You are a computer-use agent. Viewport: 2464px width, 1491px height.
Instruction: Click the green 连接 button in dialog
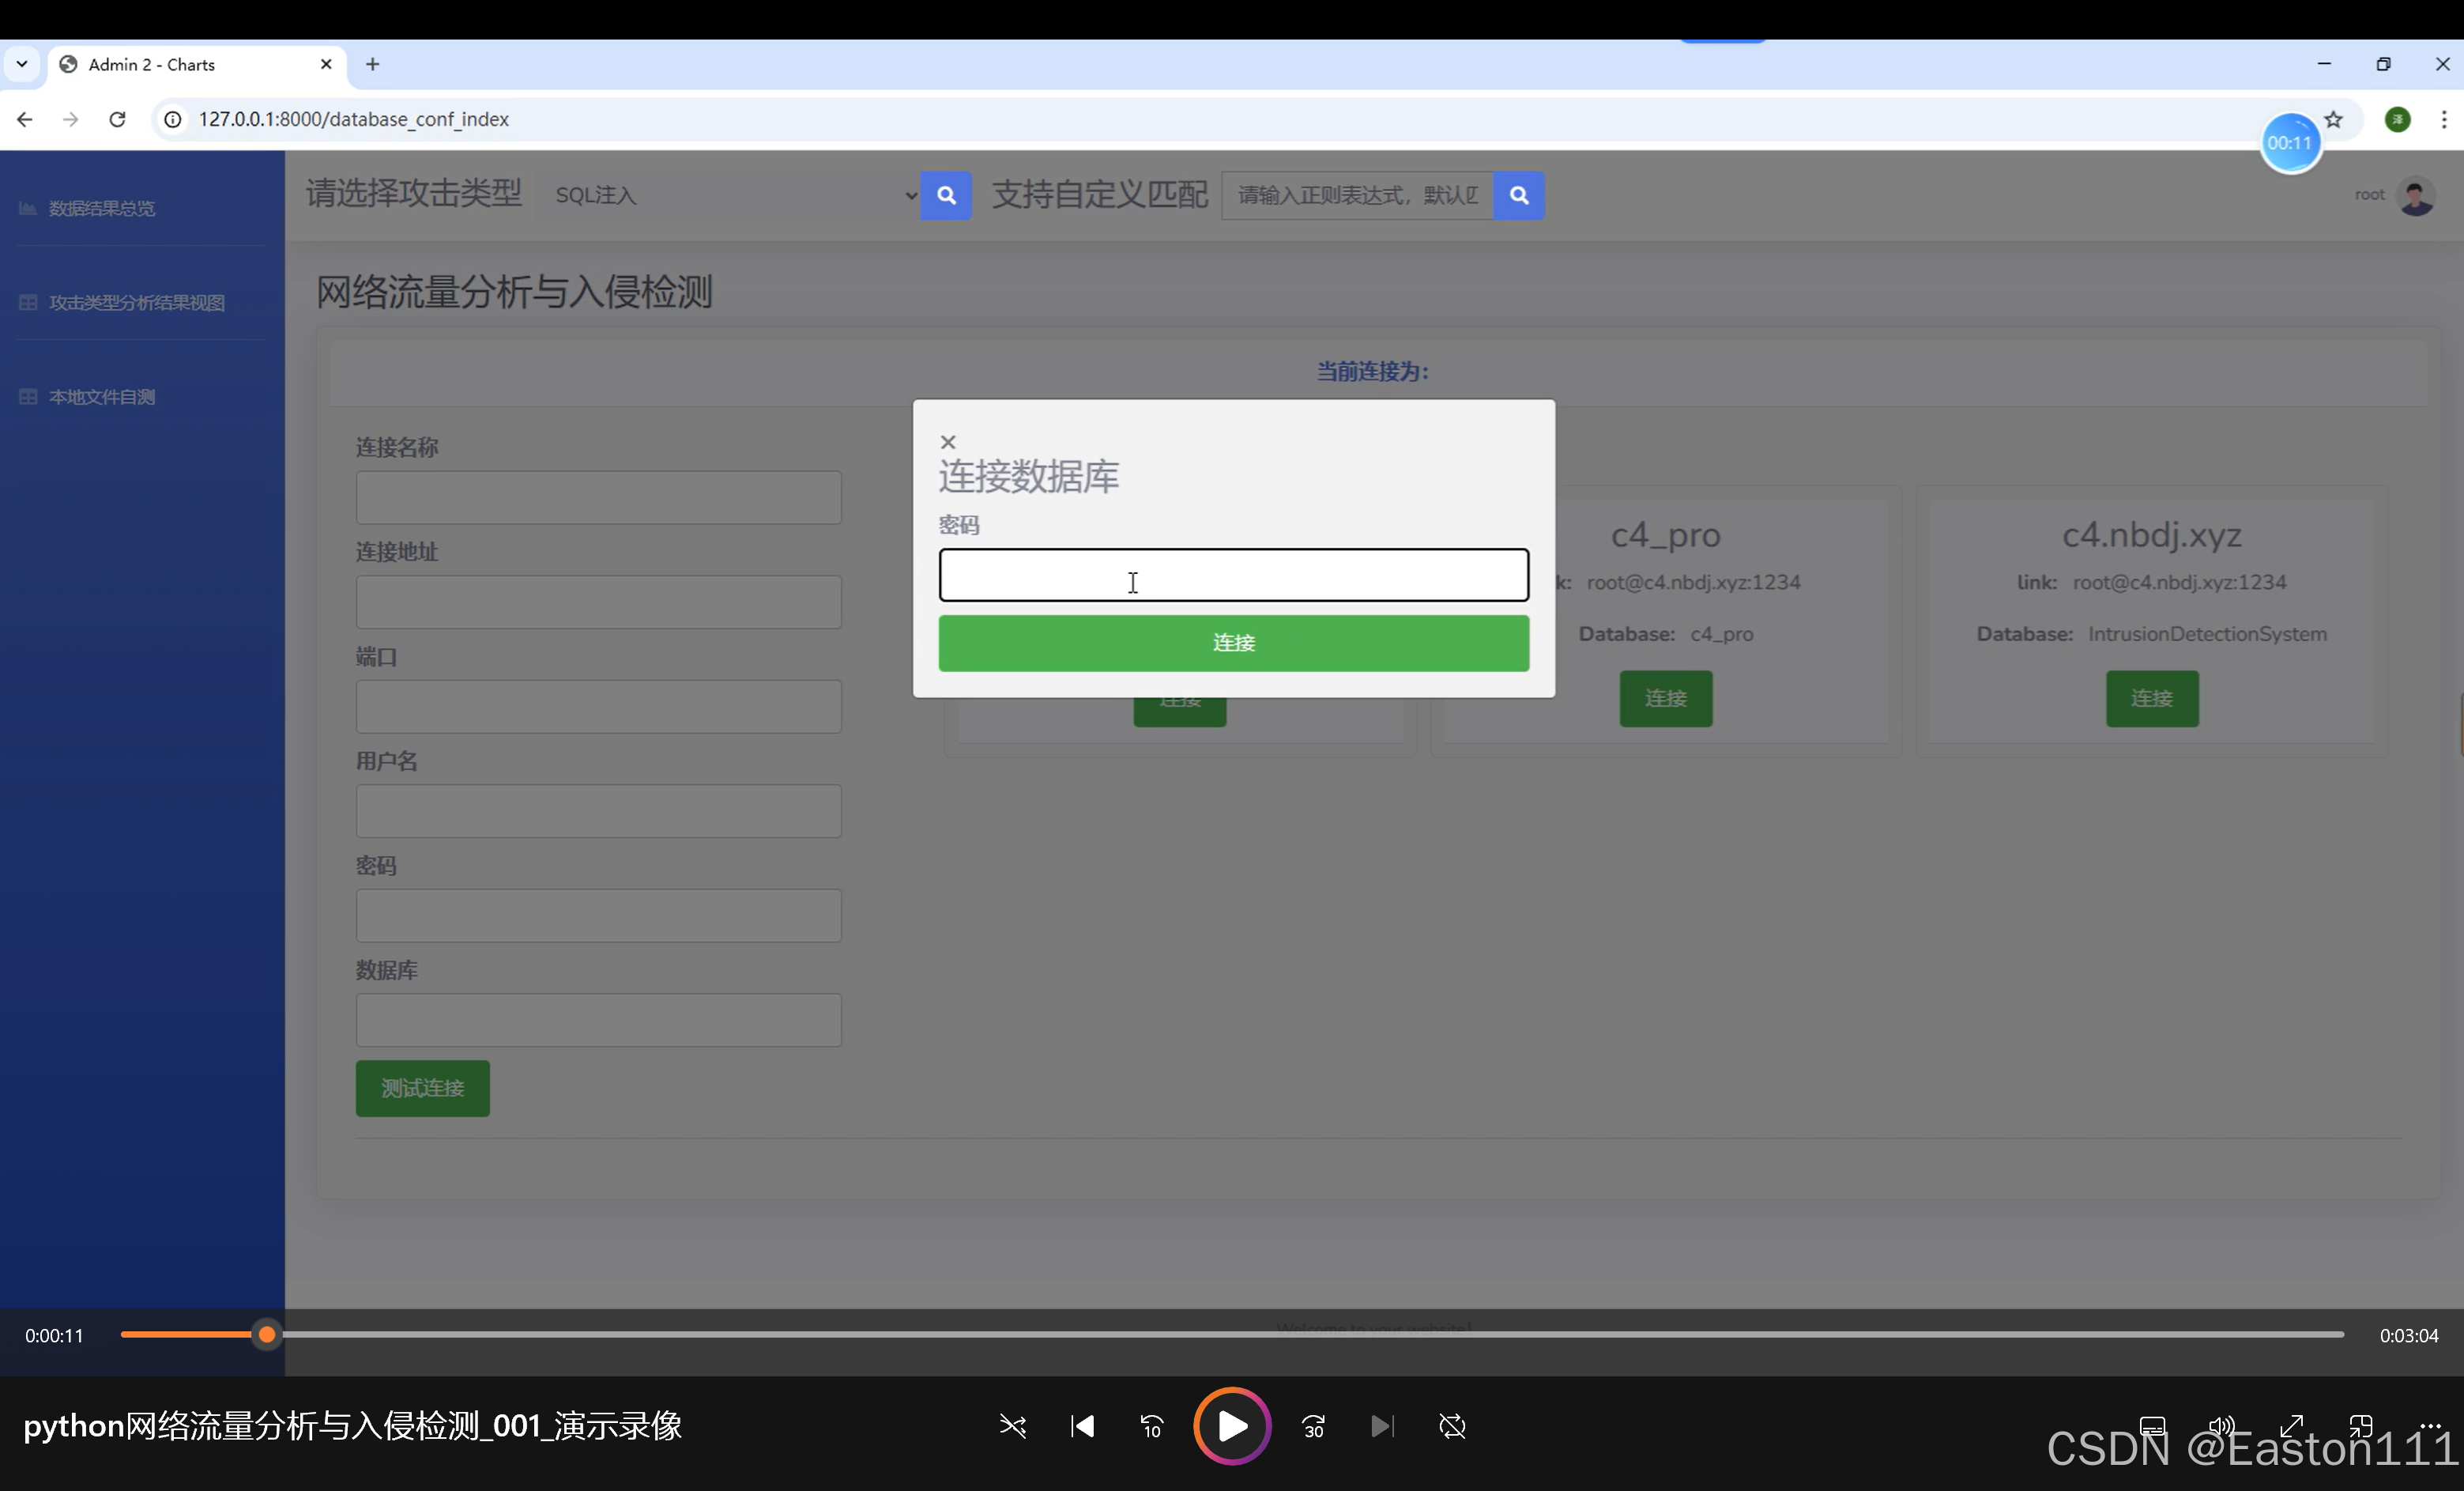click(x=1233, y=643)
